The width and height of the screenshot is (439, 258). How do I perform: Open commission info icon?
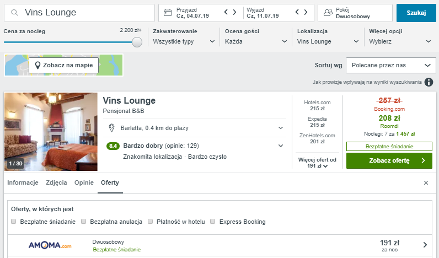coord(429,82)
